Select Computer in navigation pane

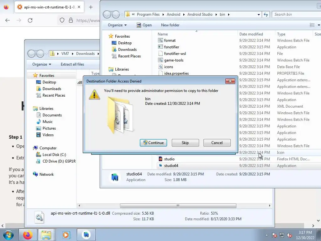coord(48,148)
